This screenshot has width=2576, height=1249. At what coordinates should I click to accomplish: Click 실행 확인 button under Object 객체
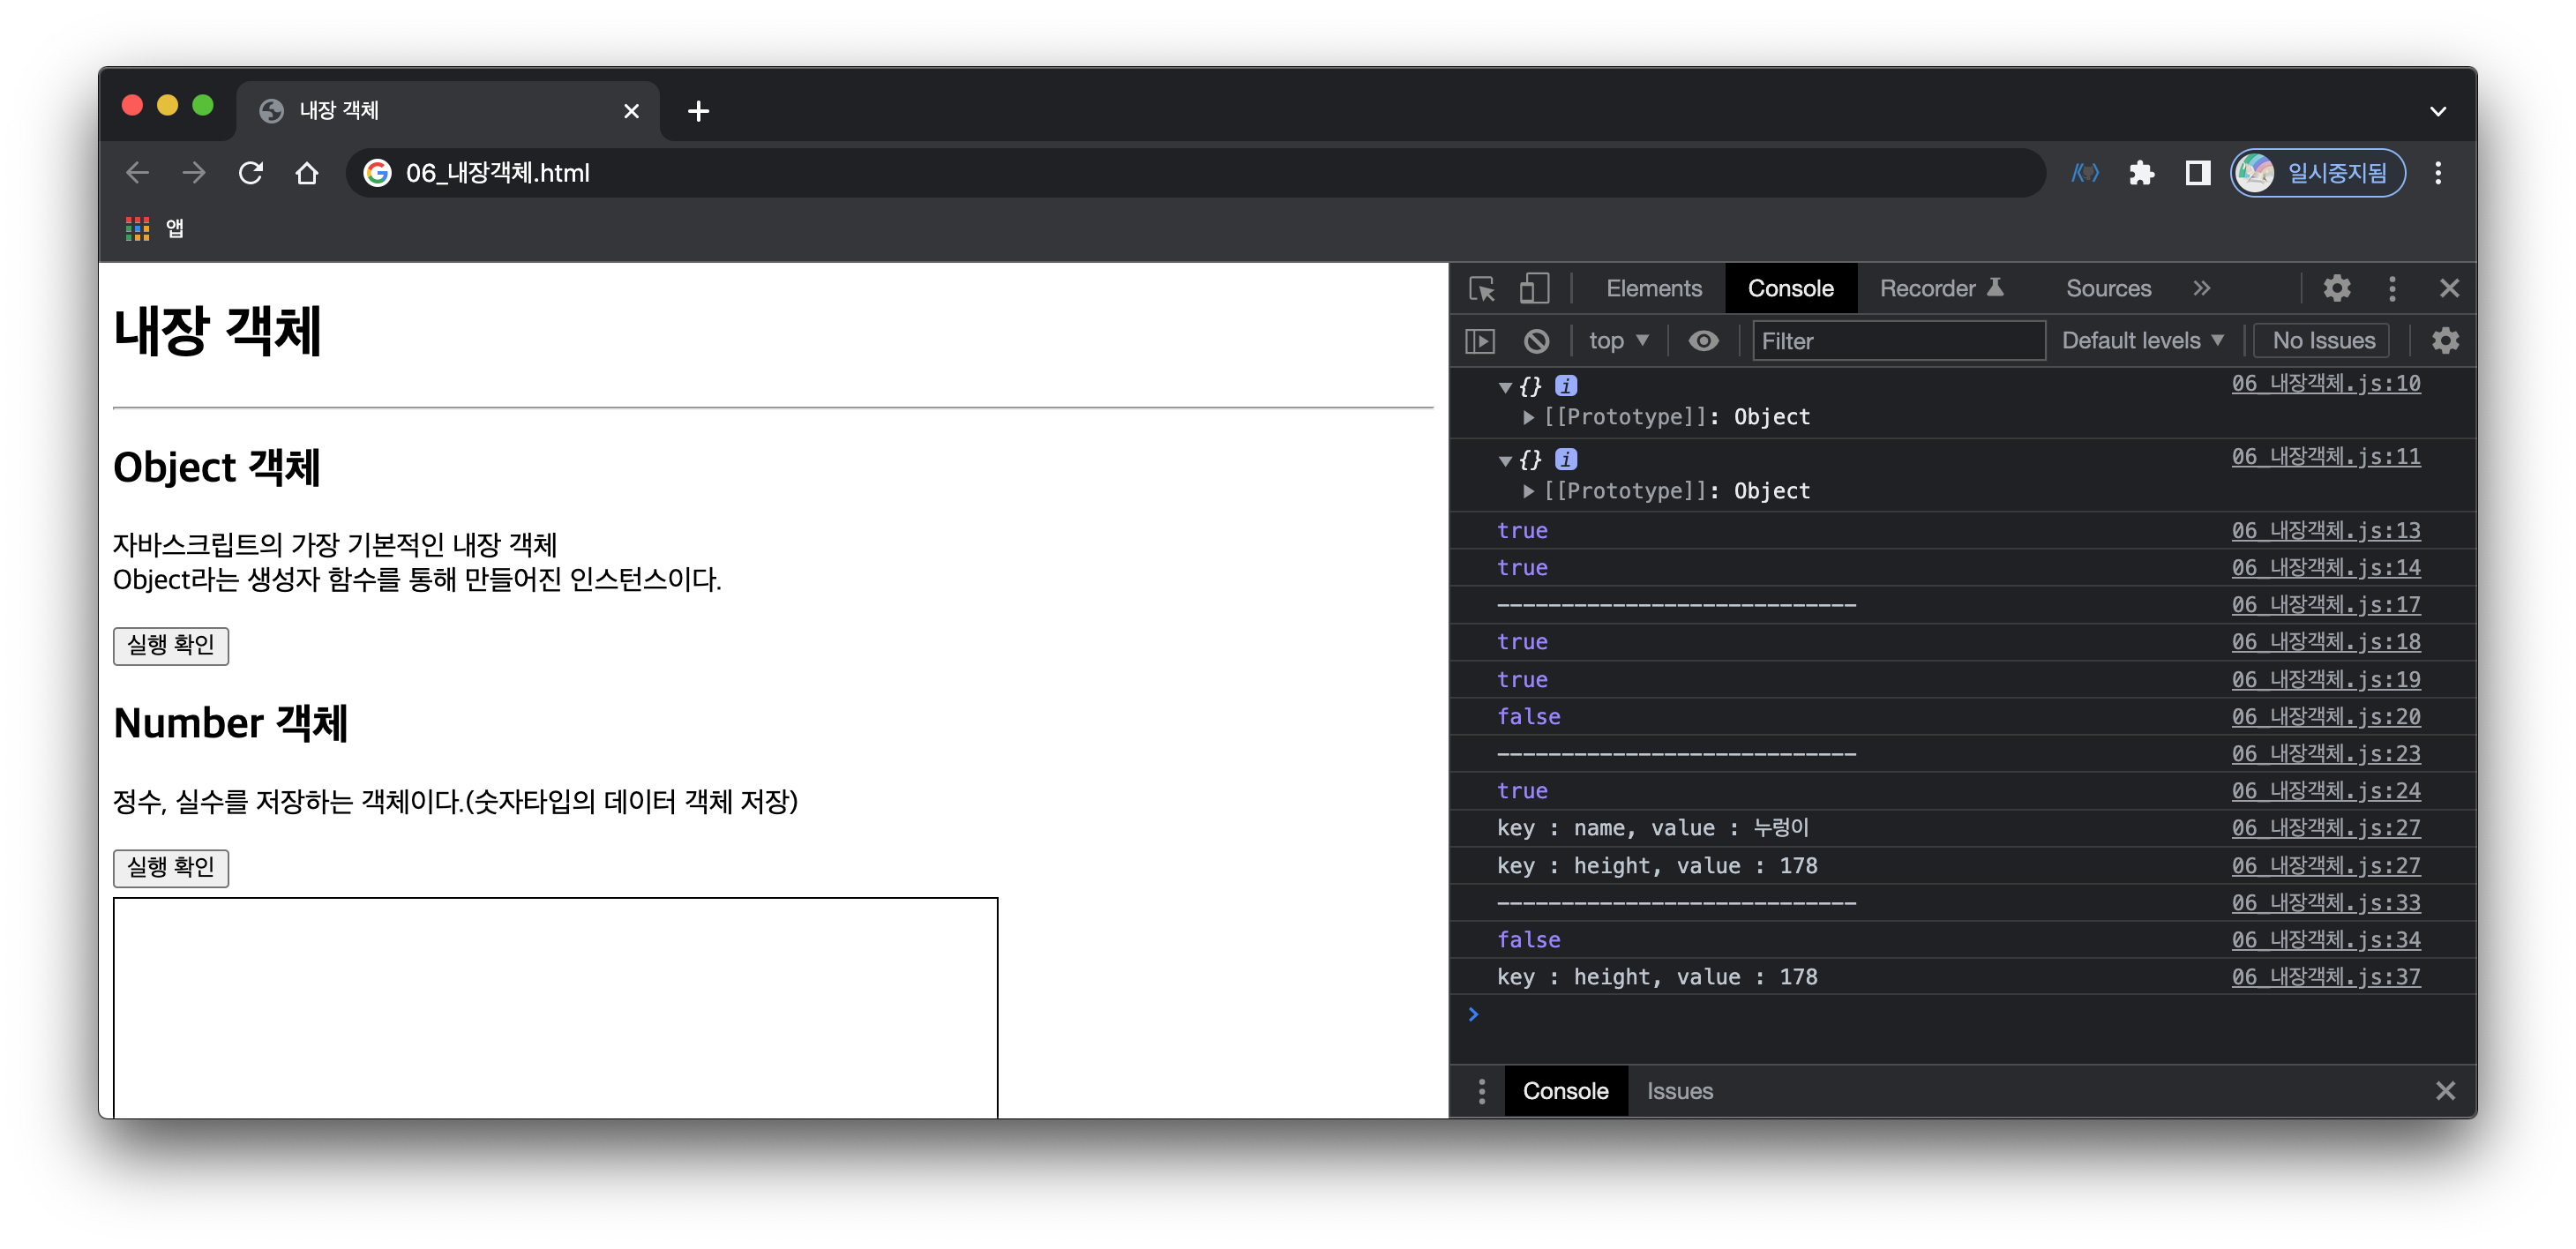pos(171,645)
